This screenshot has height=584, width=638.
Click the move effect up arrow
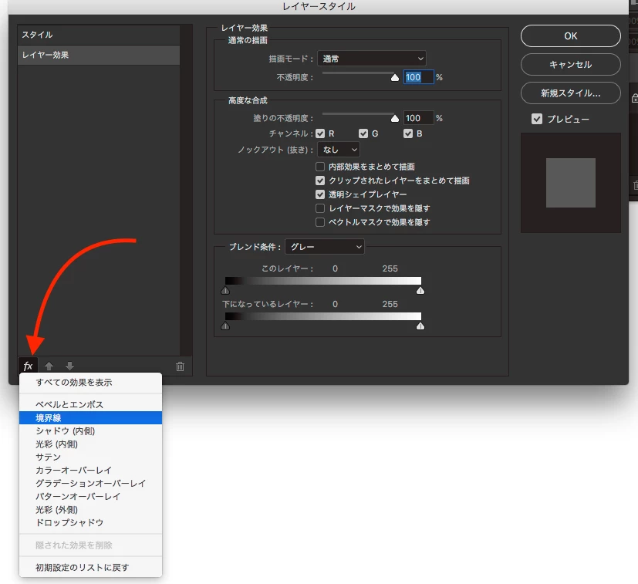pos(49,366)
